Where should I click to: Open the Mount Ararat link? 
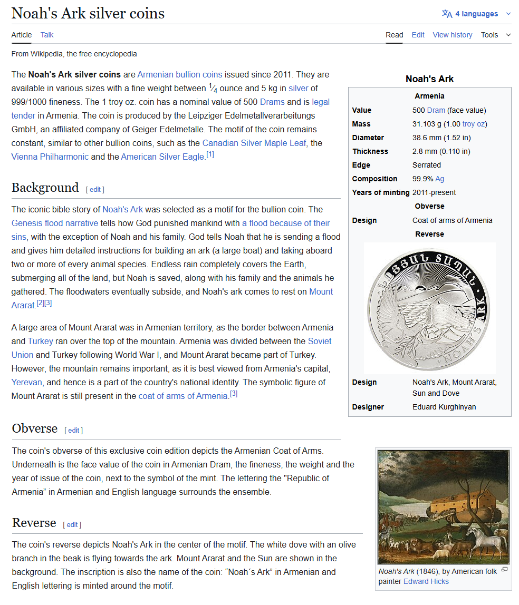(x=321, y=292)
